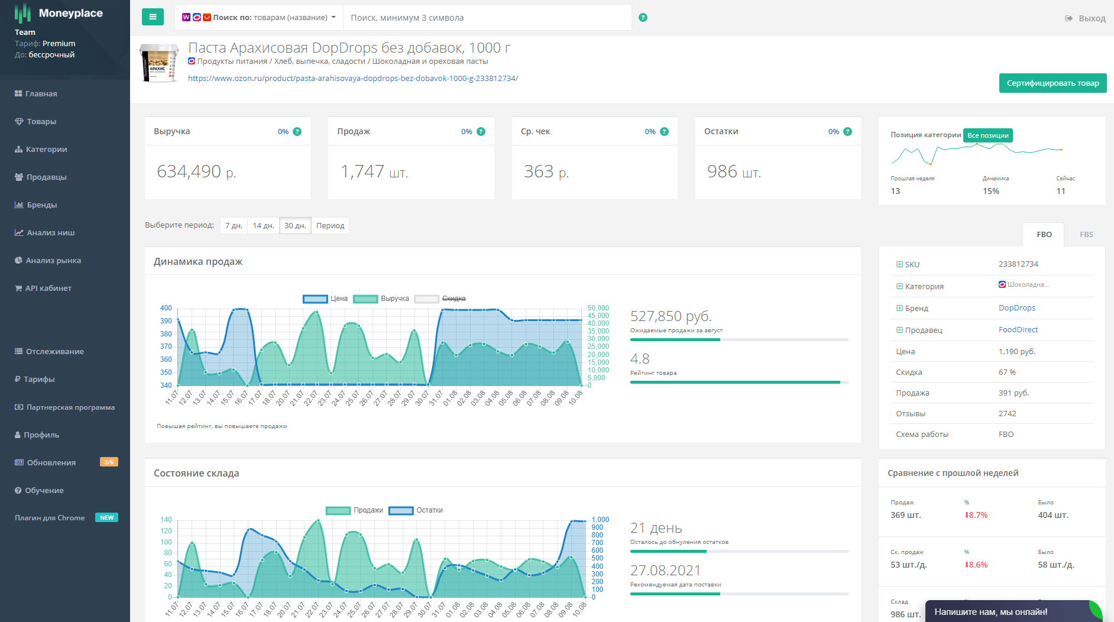
Task: Click the help icon beside search bar
Action: click(643, 18)
